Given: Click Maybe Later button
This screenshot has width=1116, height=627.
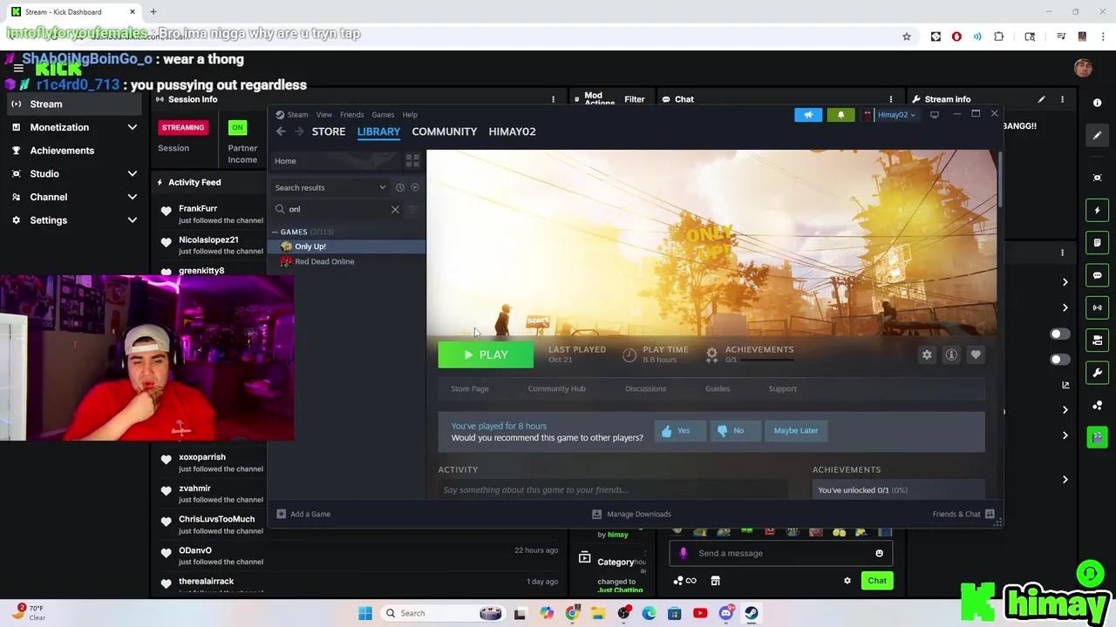Looking at the screenshot, I should click(x=795, y=430).
